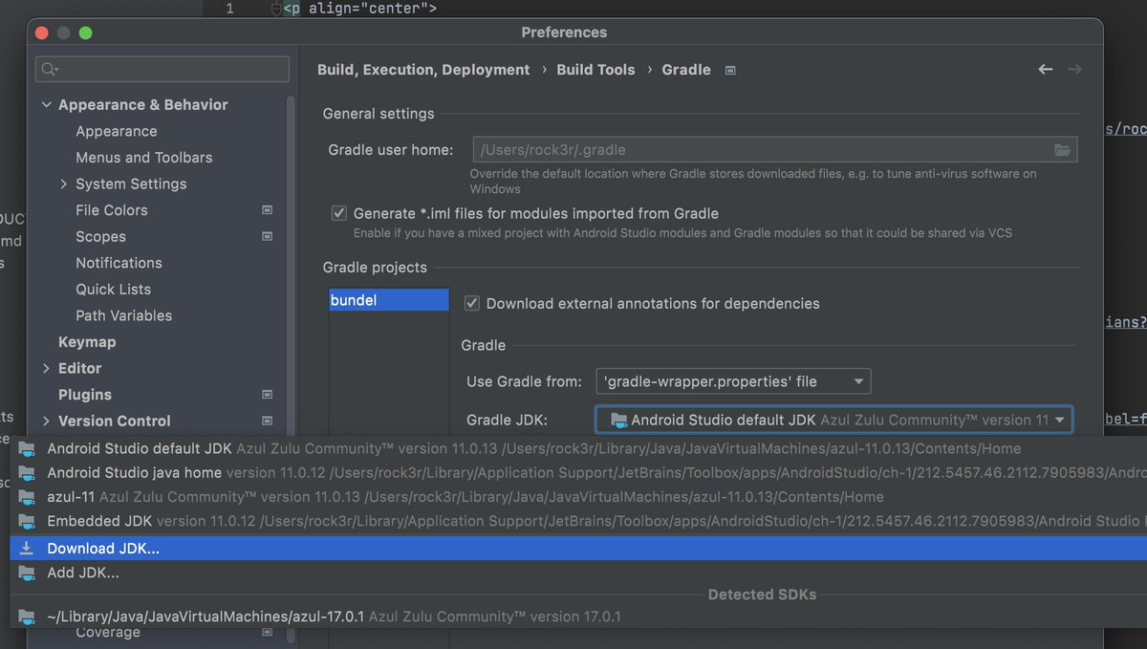Click the Gradle breadcrumb label
Image resolution: width=1147 pixels, height=649 pixels.
tap(686, 70)
